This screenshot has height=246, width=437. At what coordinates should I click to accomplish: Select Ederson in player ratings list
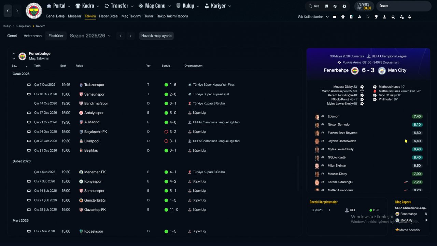click(x=334, y=117)
